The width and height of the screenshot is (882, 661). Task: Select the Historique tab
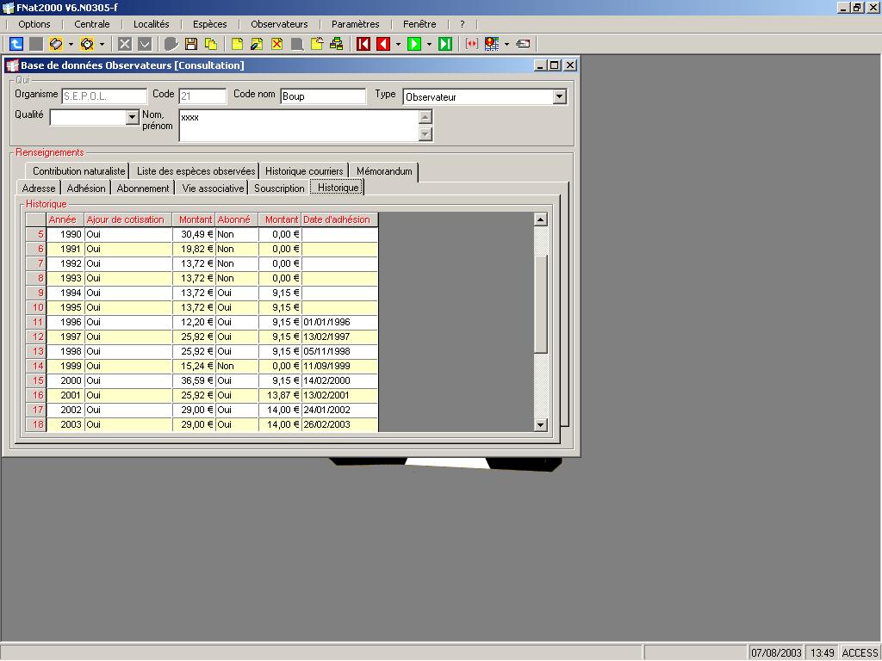point(338,188)
